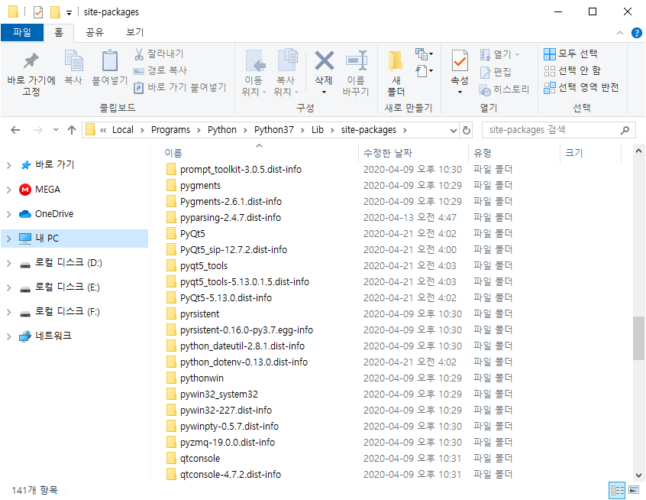The width and height of the screenshot is (646, 500).
Task: Open the easy access dropdown beside 새 폴더
Action: coord(425,71)
